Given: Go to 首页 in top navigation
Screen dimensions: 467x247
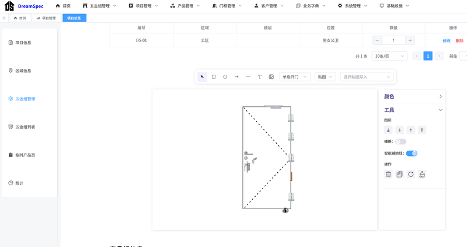Looking at the screenshot, I should (x=63, y=6).
